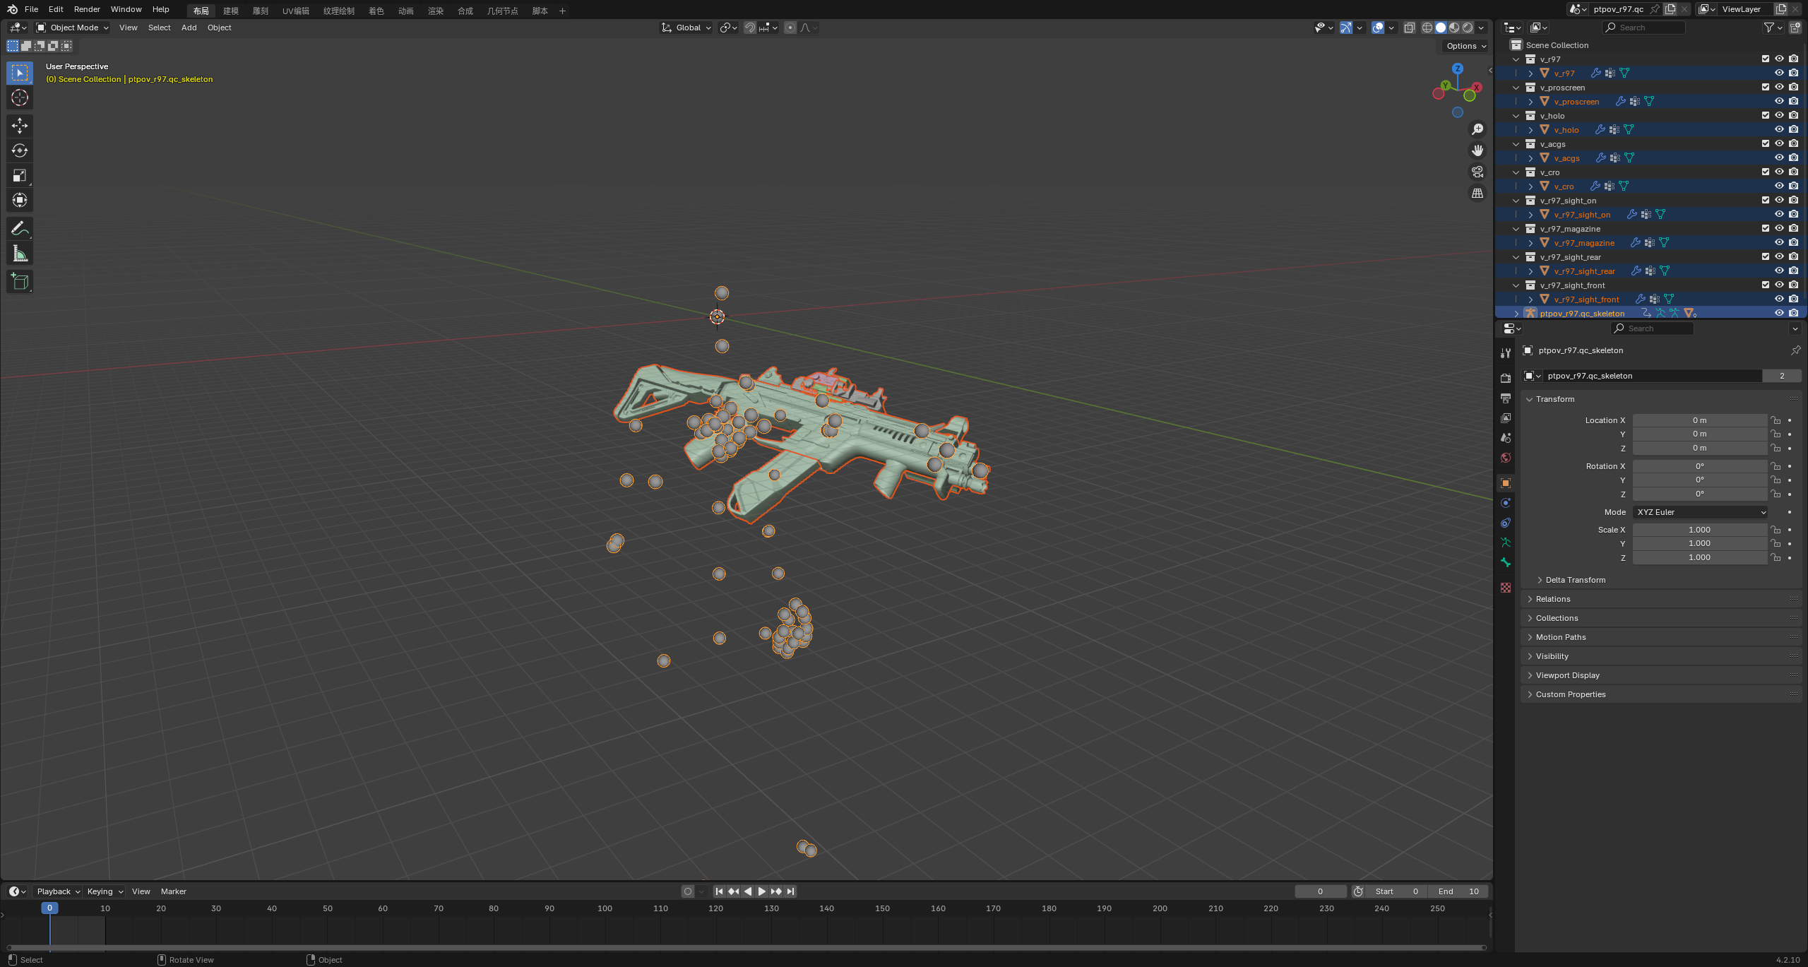Uncheck the v_r97_magazine collection checkbox
Image resolution: width=1808 pixels, height=967 pixels.
1765,228
